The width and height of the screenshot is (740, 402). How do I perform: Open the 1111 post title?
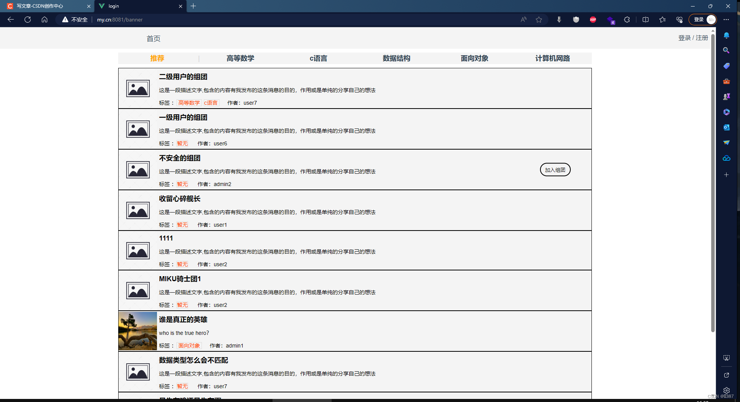pos(166,238)
